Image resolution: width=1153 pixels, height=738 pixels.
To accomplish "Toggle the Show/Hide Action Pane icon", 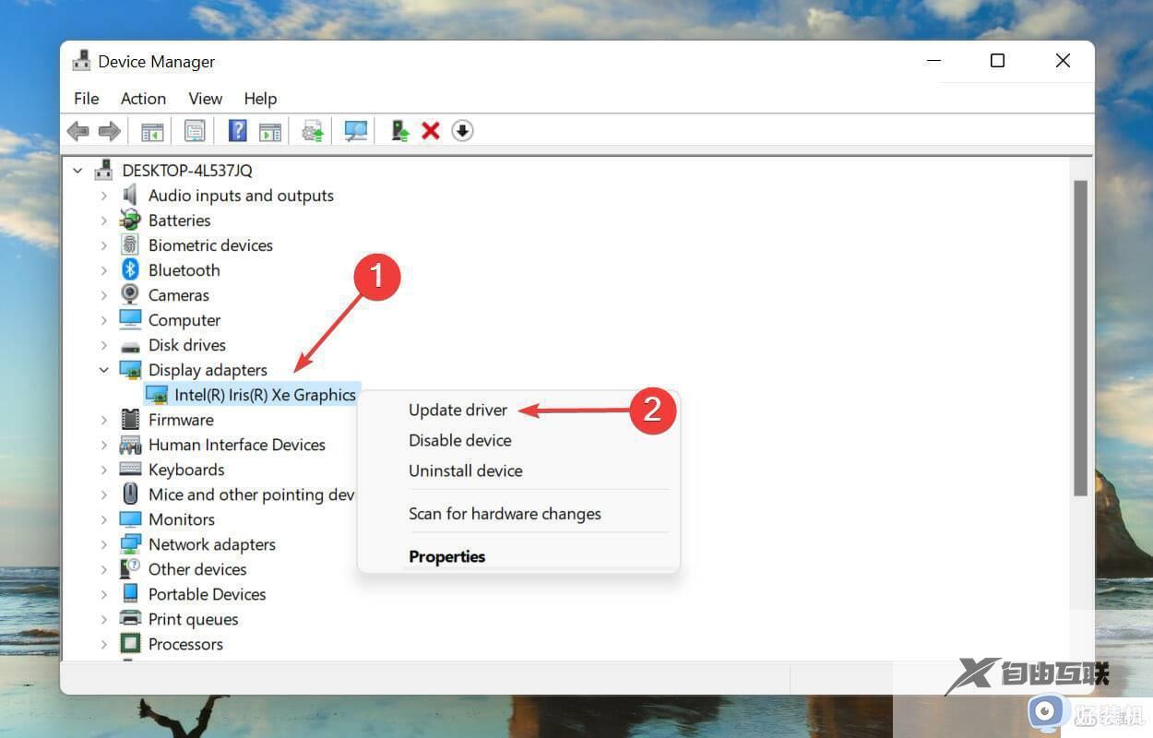I will (269, 131).
